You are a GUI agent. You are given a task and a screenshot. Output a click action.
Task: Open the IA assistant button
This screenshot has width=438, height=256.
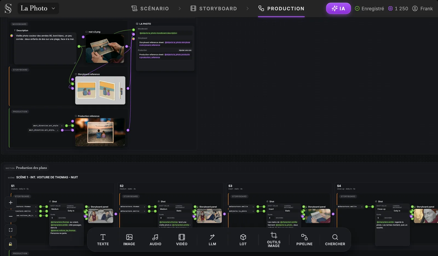338,8
